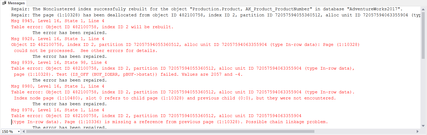Click the 'Msg 8939, Level 16, State 98' line
This screenshot has width=427, height=135.
coord(59,62)
